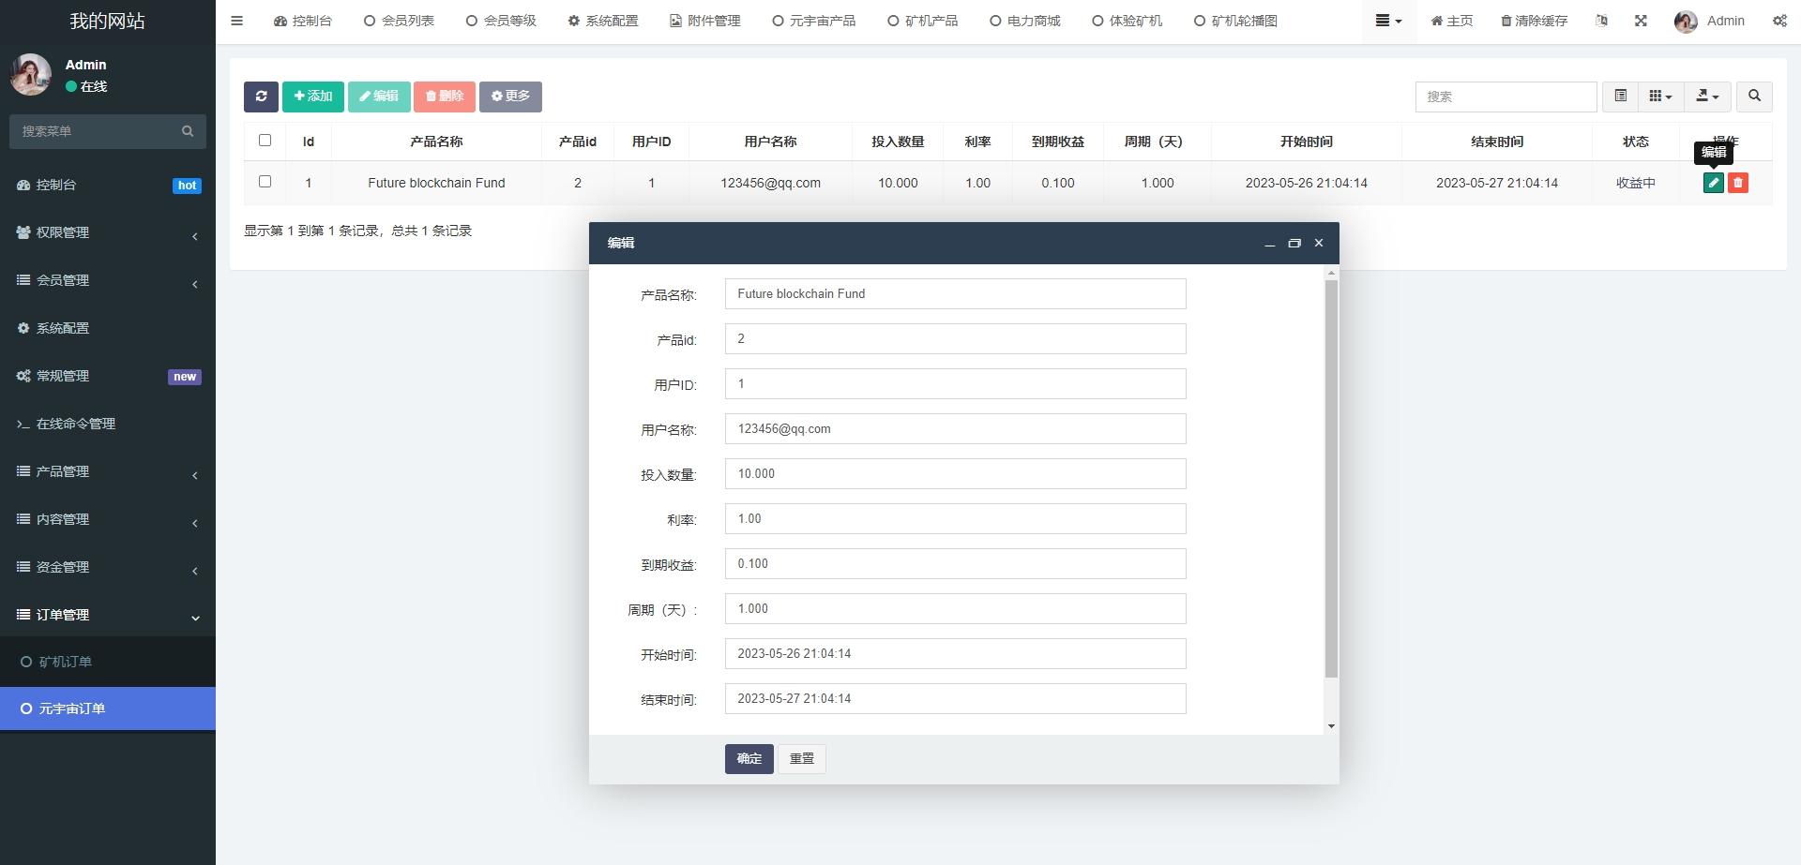Switch to 会员列表 top tab
This screenshot has width=1801, height=865.
pyautogui.click(x=399, y=21)
